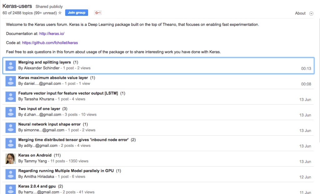This screenshot has height=194, width=320.
Task: Click avatar icon for simonne's topic
Action: pyautogui.click(x=11, y=128)
